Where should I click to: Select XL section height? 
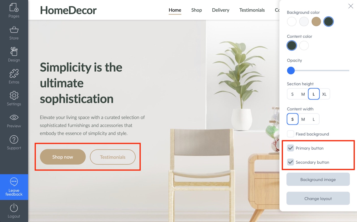coord(324,94)
